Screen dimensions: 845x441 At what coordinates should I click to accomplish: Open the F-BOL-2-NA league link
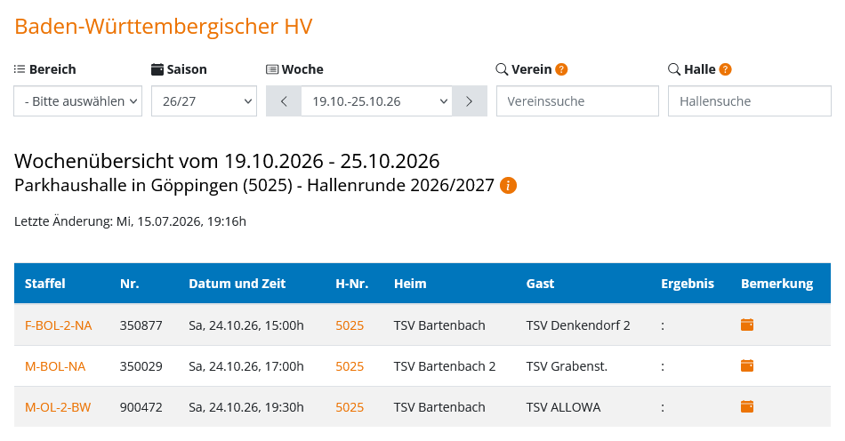58,325
